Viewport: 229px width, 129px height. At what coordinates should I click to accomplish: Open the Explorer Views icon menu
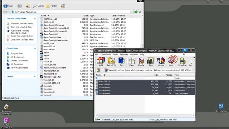(x=63, y=6)
